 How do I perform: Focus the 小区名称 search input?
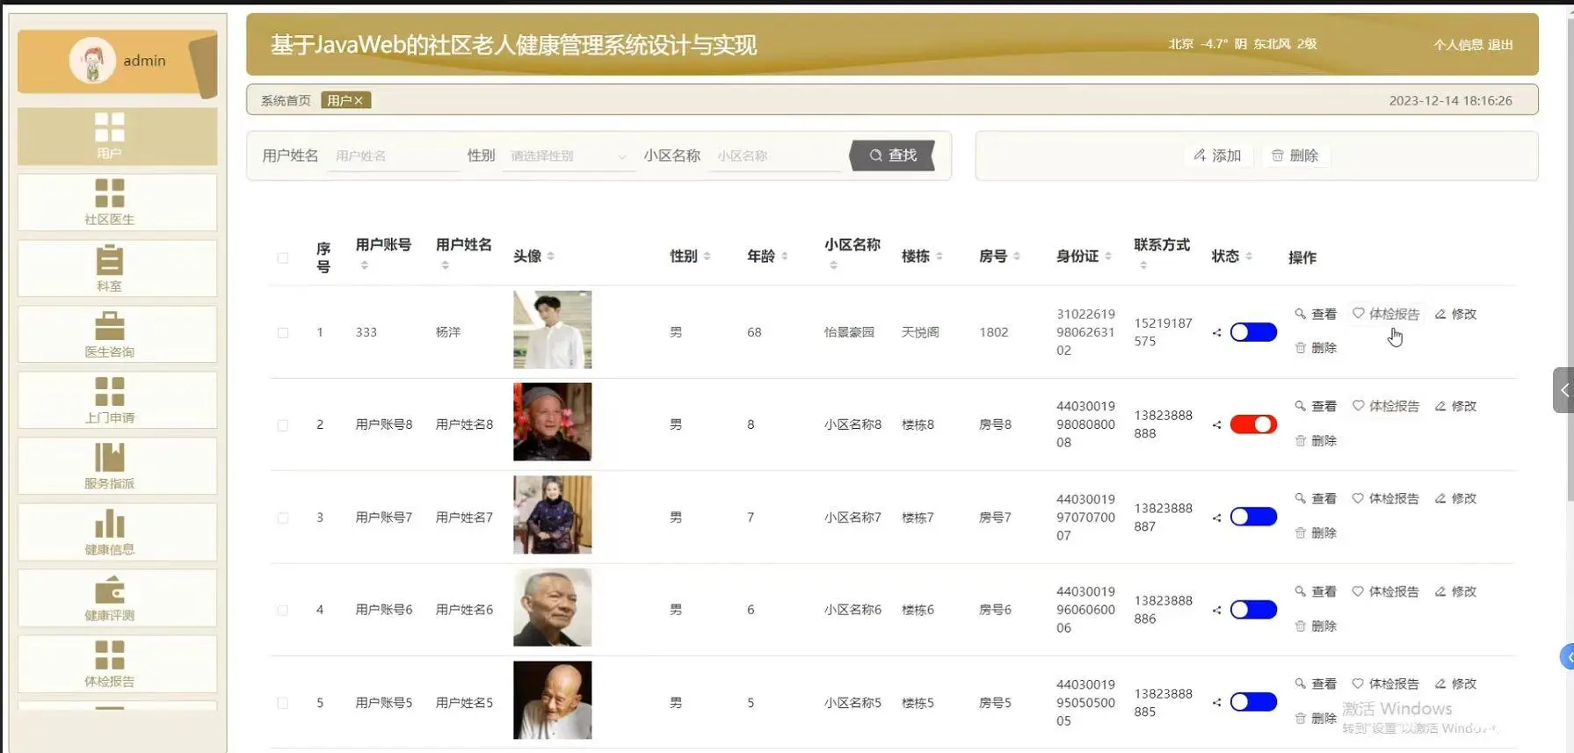[x=774, y=156]
